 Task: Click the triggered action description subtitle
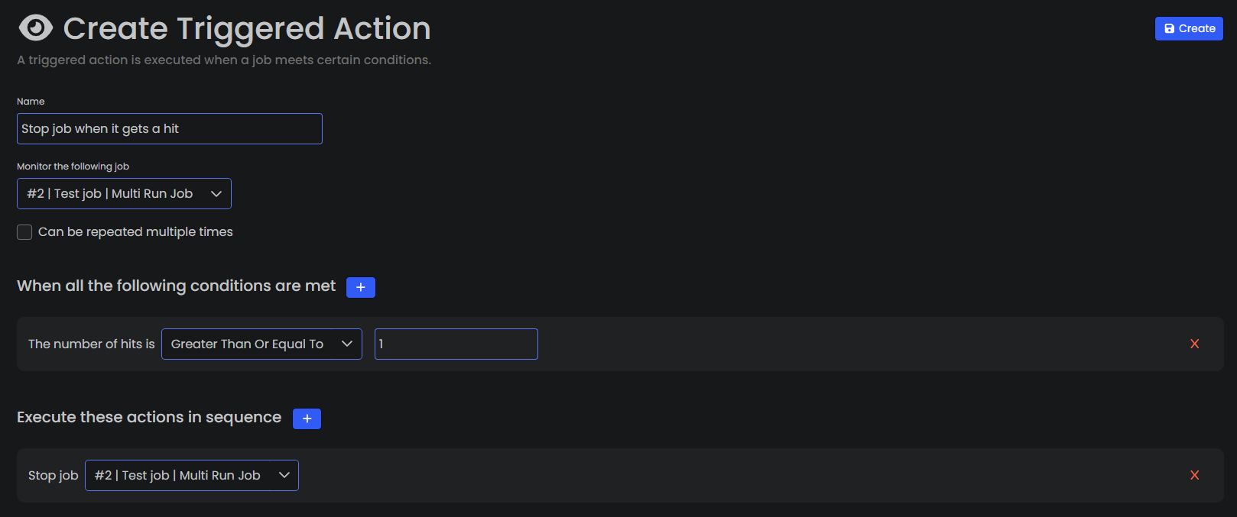tap(224, 60)
